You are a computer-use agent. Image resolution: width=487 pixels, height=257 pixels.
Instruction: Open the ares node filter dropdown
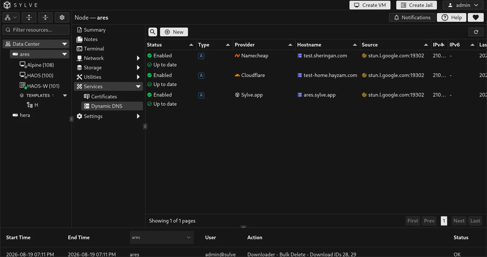click(x=161, y=237)
